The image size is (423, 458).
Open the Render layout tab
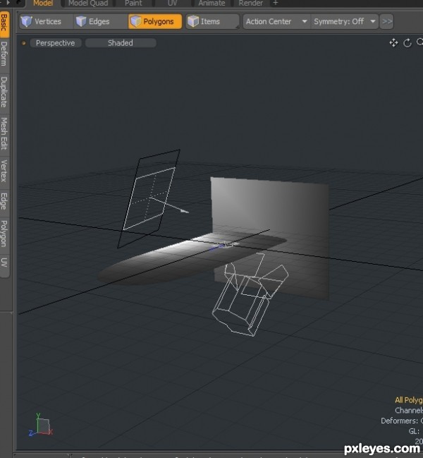(250, 4)
